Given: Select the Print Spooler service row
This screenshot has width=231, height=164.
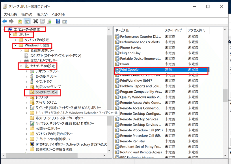Looking at the screenshot, I should point(162,70).
